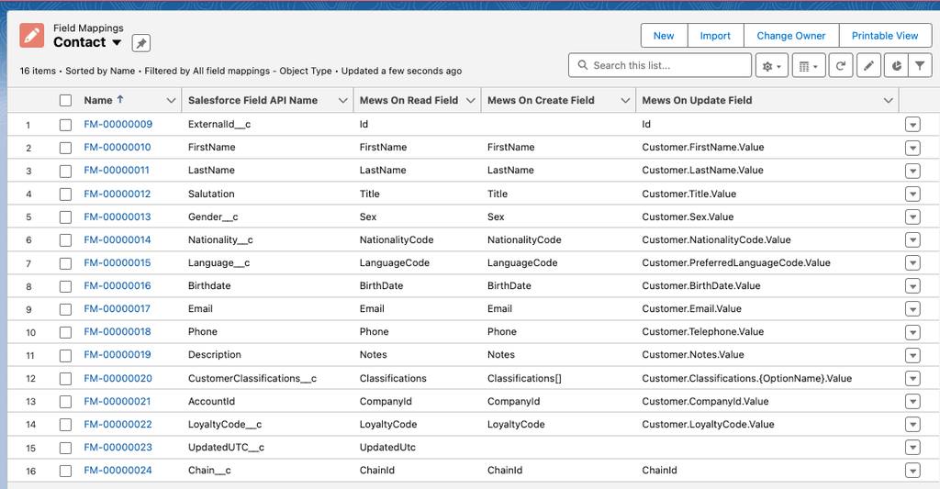Open row actions for FM-00000018
The image size is (940, 489).
(x=912, y=333)
